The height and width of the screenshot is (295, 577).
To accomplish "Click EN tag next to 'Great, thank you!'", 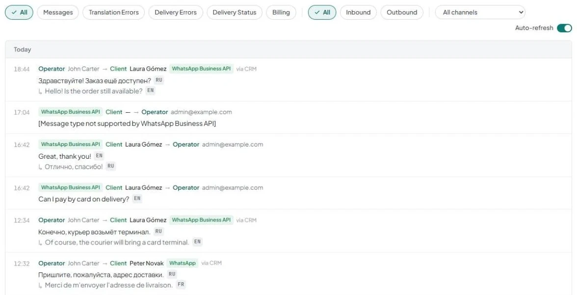I will tap(99, 156).
